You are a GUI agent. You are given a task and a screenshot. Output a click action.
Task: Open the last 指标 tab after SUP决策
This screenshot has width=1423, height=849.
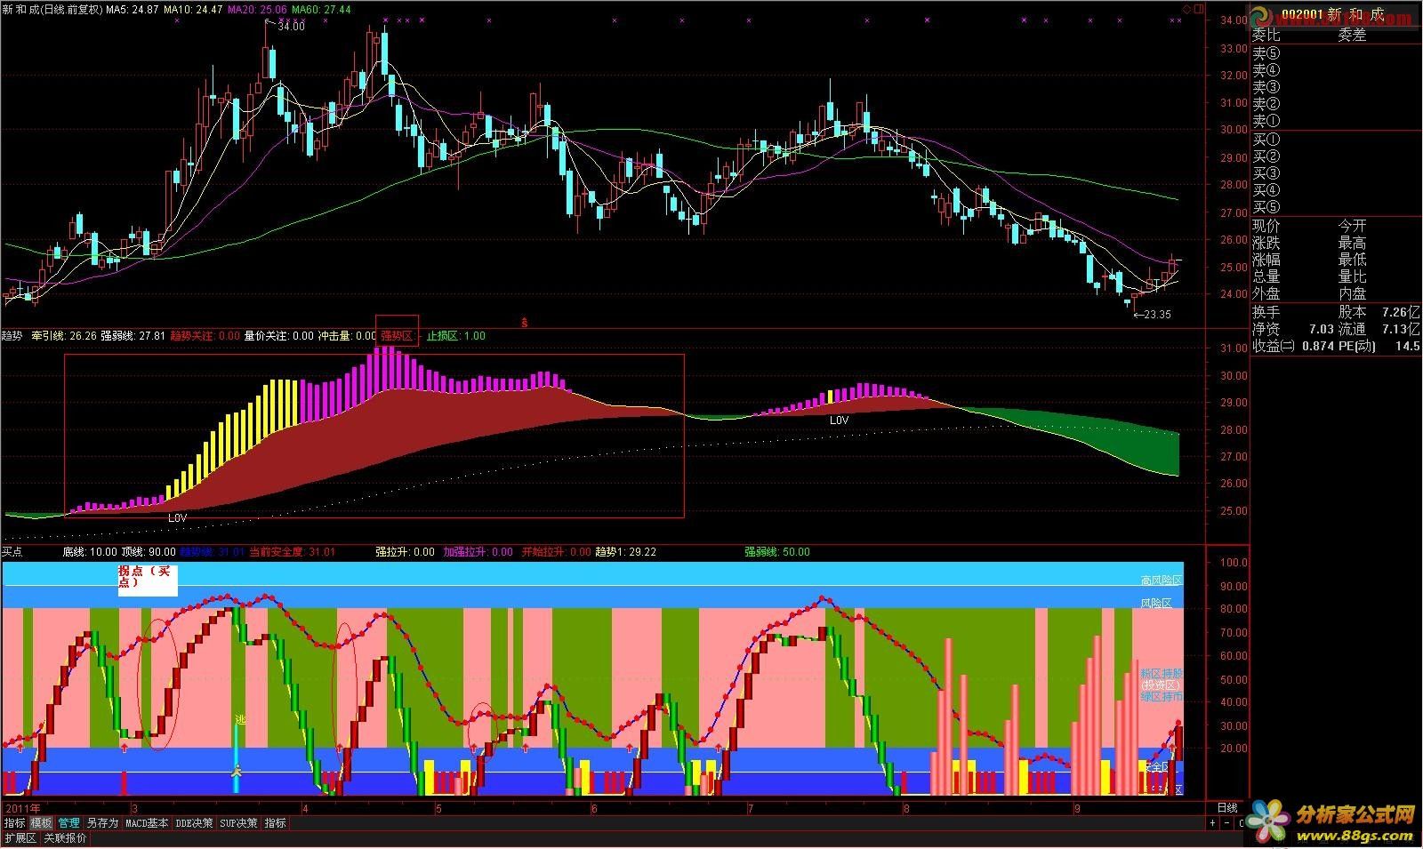click(275, 823)
